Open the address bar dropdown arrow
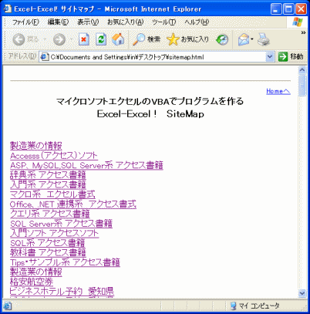Screen dimensions: 310x314 269,56
